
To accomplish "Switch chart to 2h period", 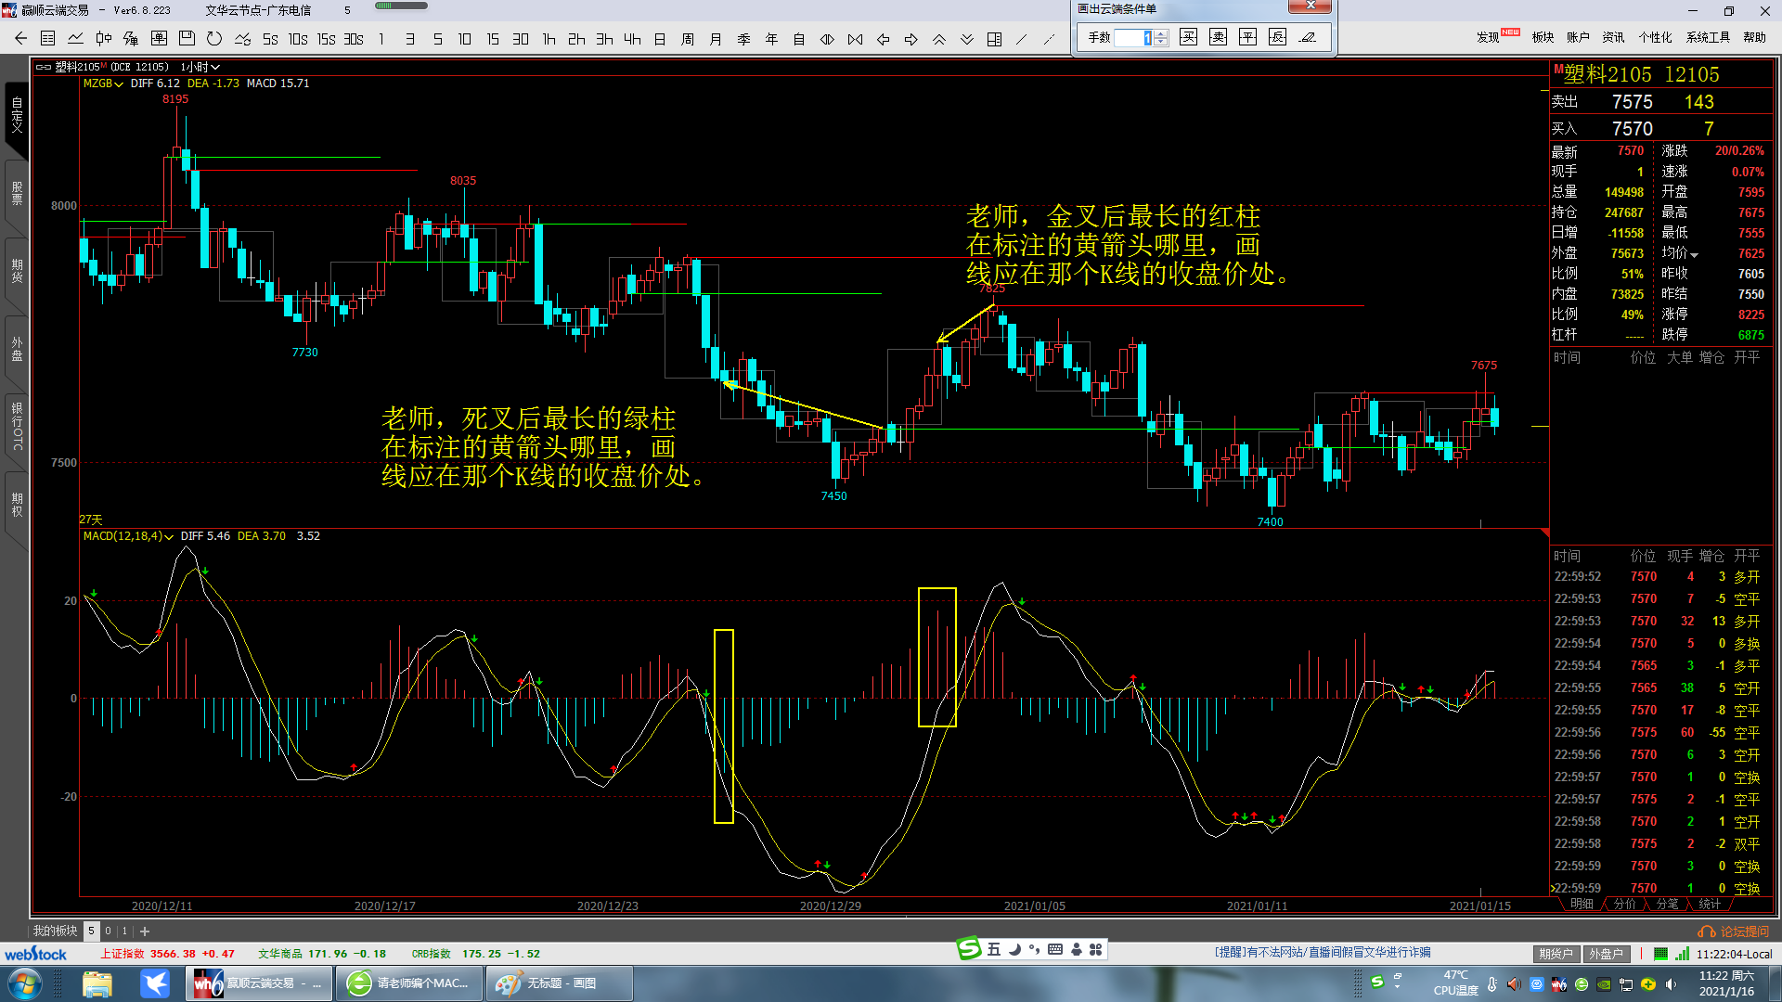I will pyautogui.click(x=576, y=39).
